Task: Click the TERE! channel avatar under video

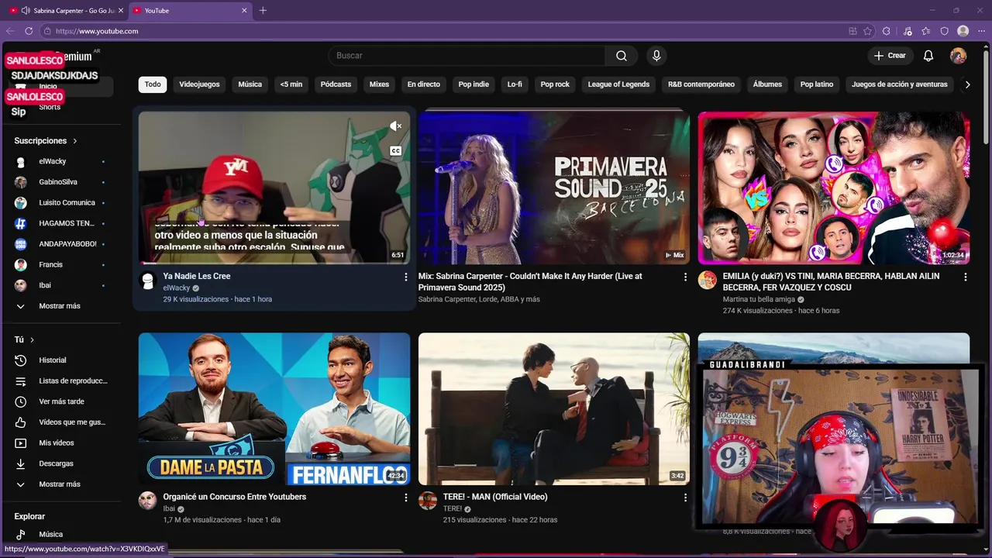Action: tap(427, 501)
